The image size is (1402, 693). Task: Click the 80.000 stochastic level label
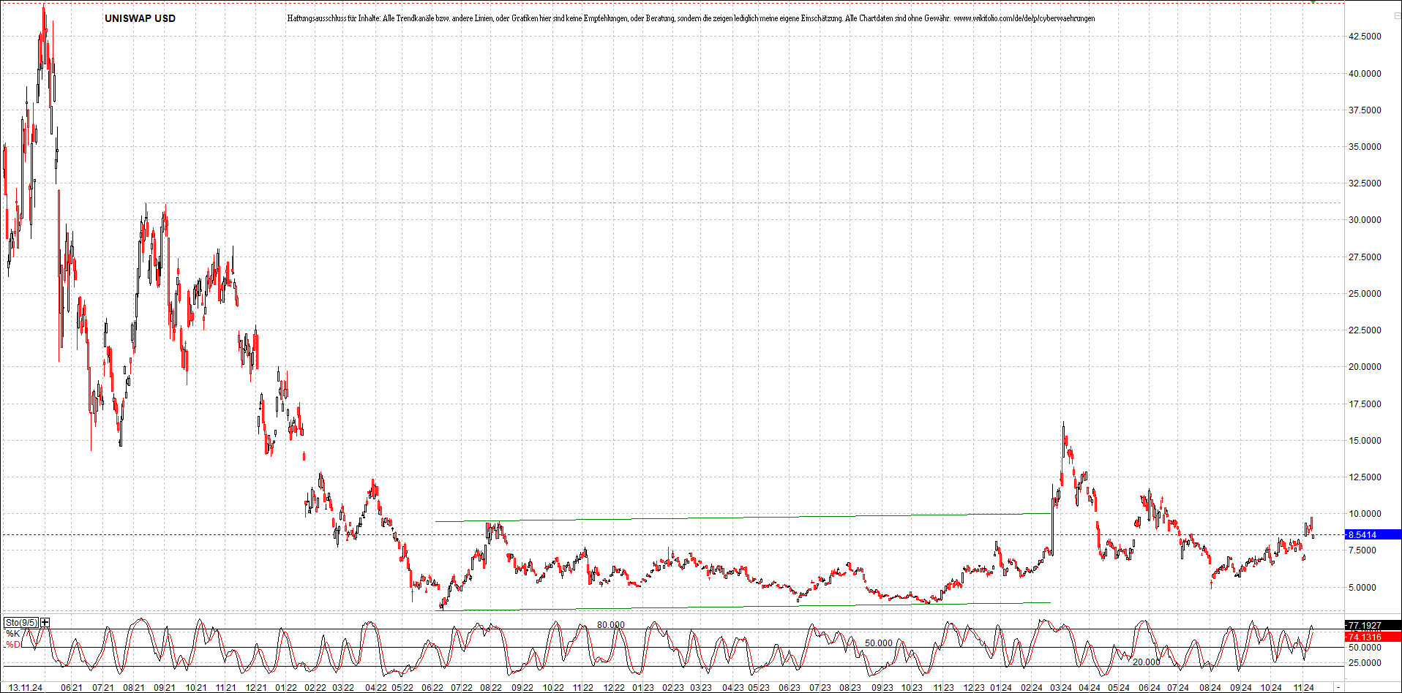pyautogui.click(x=611, y=625)
